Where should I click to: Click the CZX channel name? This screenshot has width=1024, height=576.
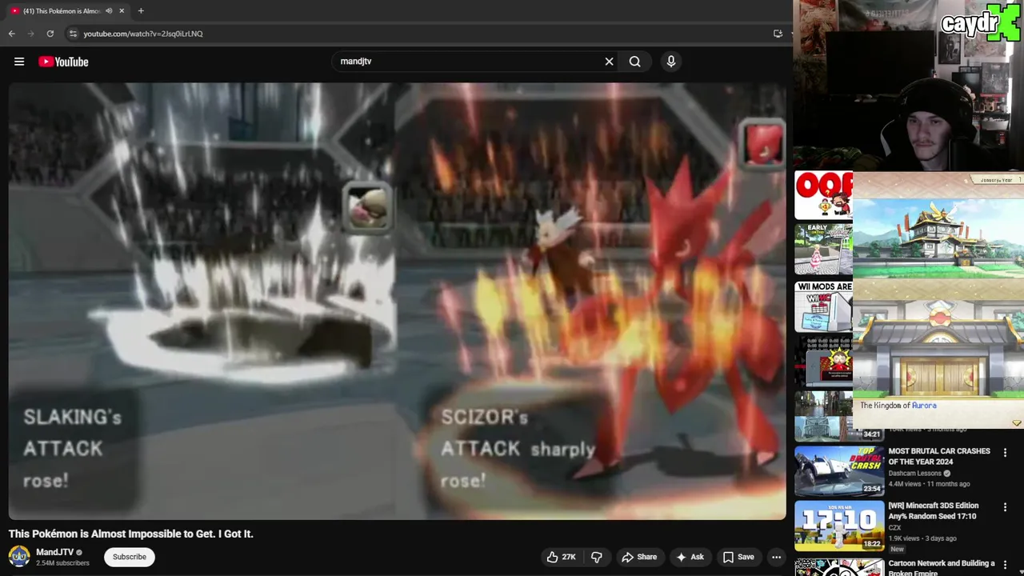pyautogui.click(x=894, y=528)
